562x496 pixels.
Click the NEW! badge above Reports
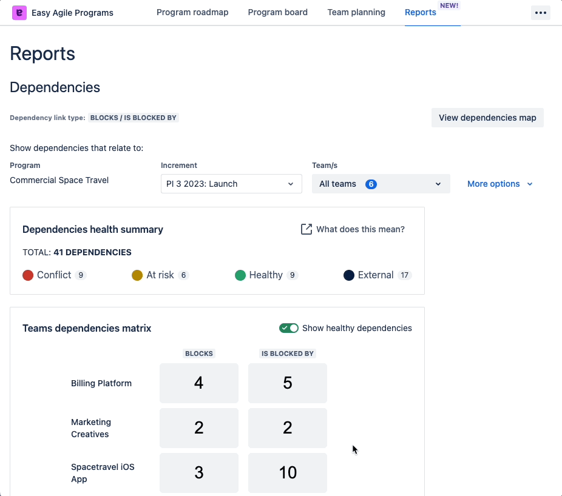click(x=449, y=4)
